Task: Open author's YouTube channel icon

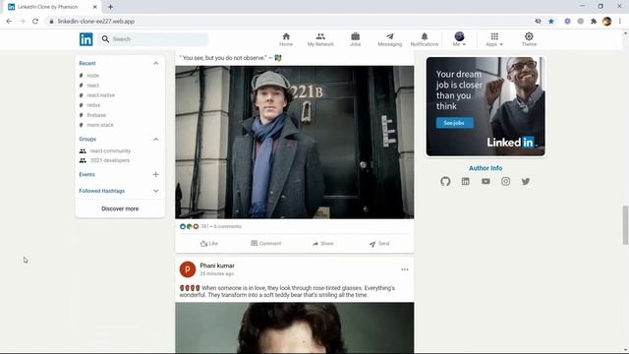Action: point(486,181)
